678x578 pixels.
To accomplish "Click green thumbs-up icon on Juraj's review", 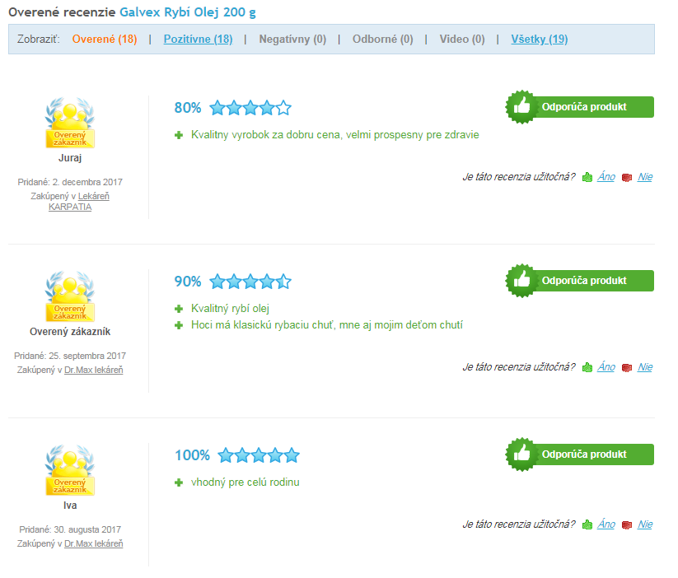I will click(587, 177).
